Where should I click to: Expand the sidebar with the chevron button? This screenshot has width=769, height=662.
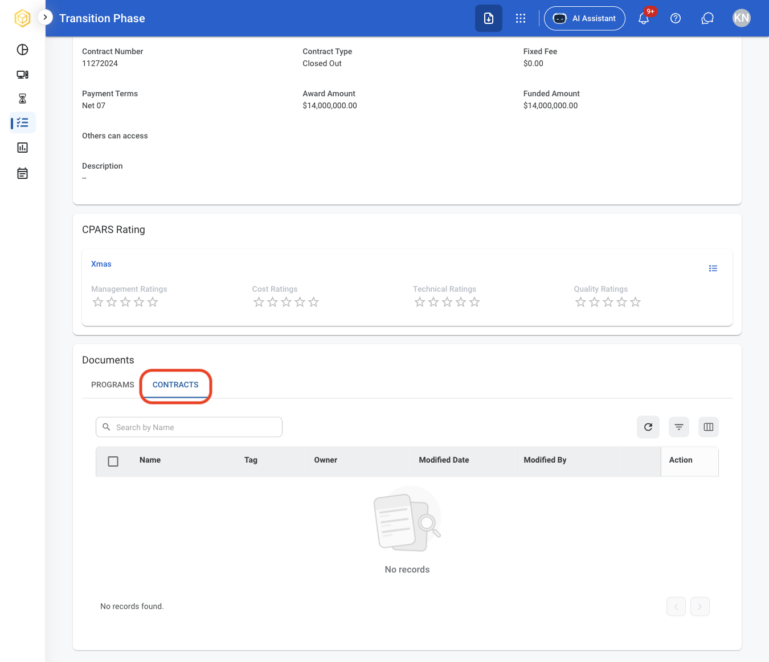tap(45, 17)
